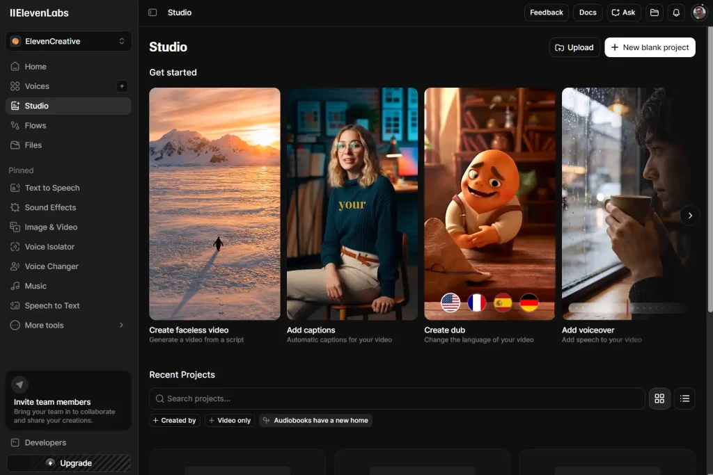The width and height of the screenshot is (713, 475).
Task: Open Sound Effects from pinned tools
Action: click(50, 207)
